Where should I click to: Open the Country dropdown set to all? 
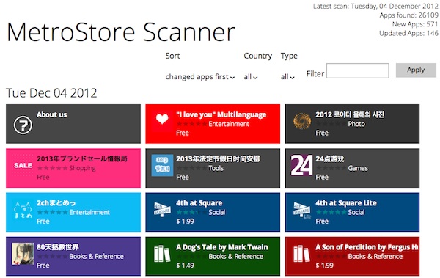click(x=250, y=77)
